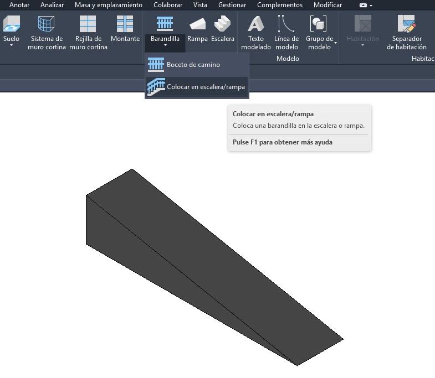Collapse the Barandilla dropdown arrow
This screenshot has width=435, height=378.
(165, 46)
